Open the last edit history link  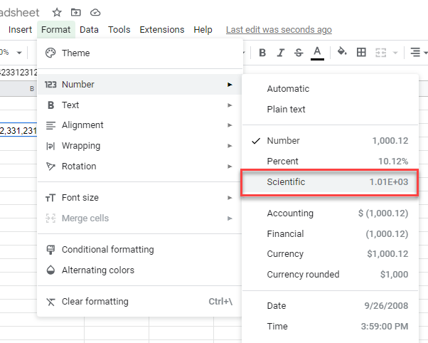click(x=279, y=30)
